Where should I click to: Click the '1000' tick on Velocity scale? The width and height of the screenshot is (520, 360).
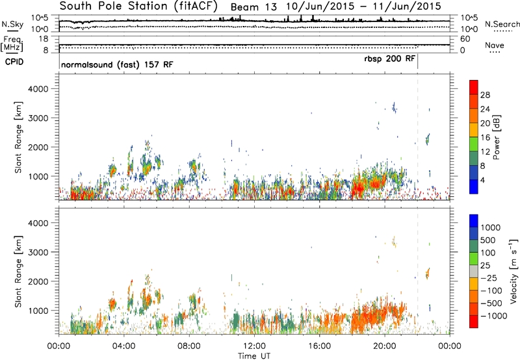[x=491, y=227]
